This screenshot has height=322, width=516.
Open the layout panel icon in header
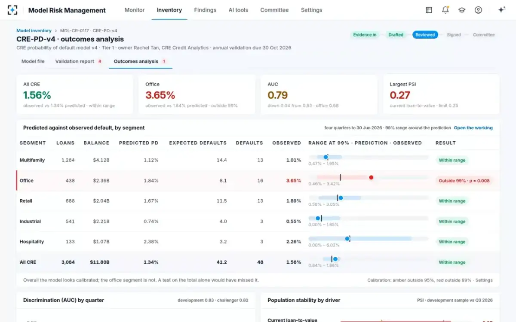429,10
